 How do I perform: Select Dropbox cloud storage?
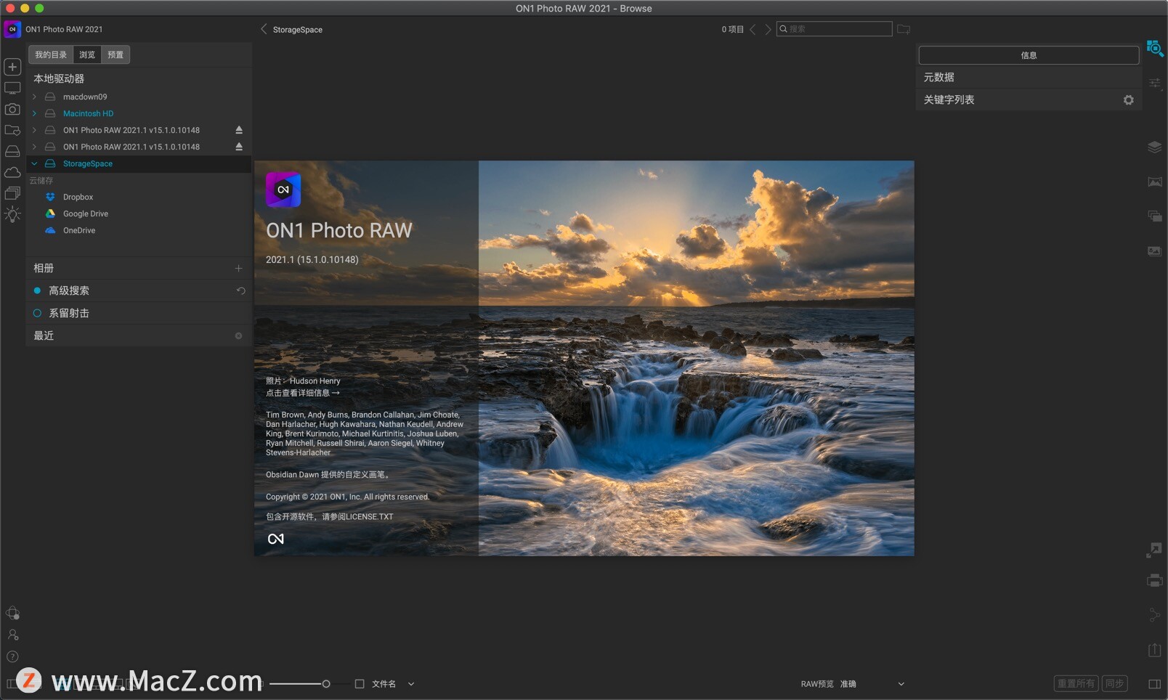(78, 197)
